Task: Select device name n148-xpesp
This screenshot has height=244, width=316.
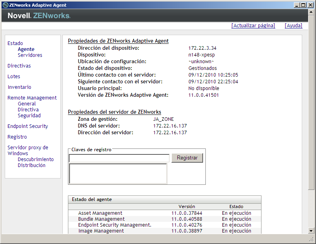Action: [x=201, y=55]
